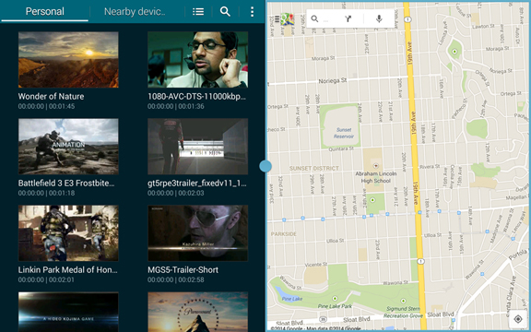The image size is (531, 332).
Task: Tap the microphone voice search icon
Action: pos(379,19)
